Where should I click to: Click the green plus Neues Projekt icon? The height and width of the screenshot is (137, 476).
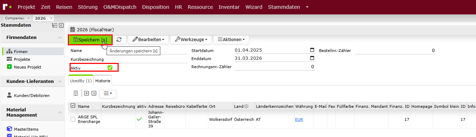pos(10,66)
